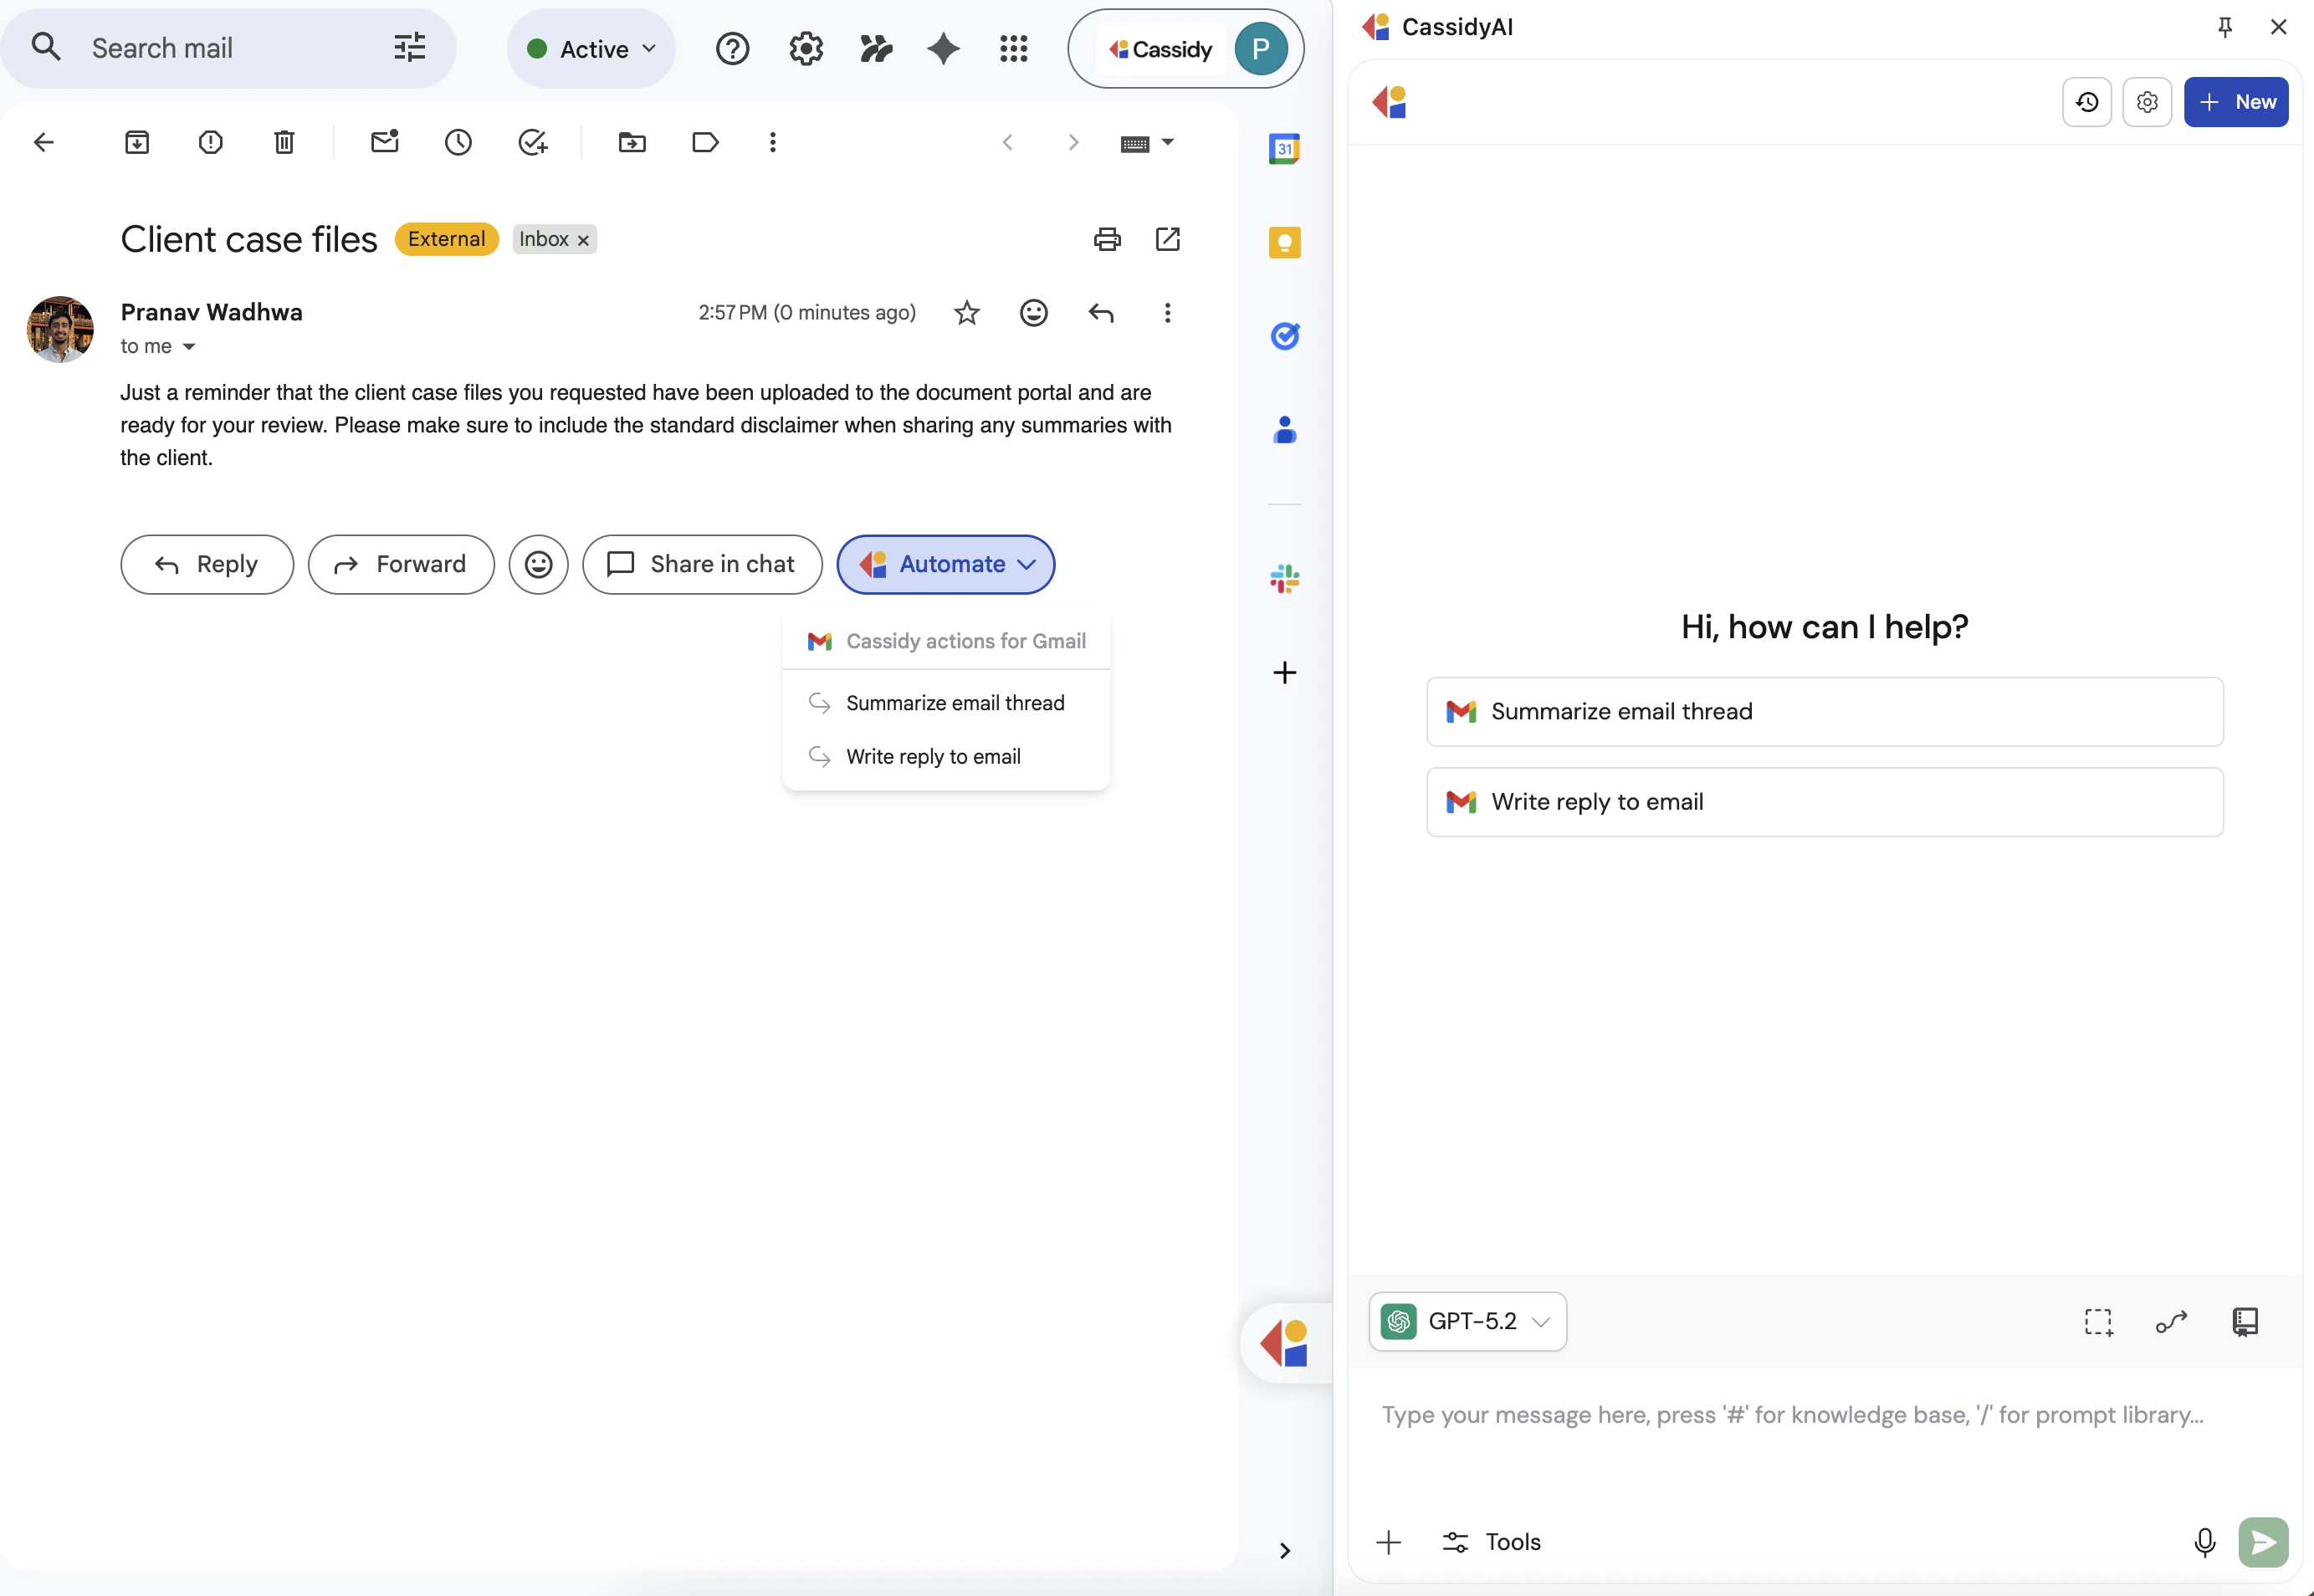Open Google Keep in the side panel

pos(1284,242)
